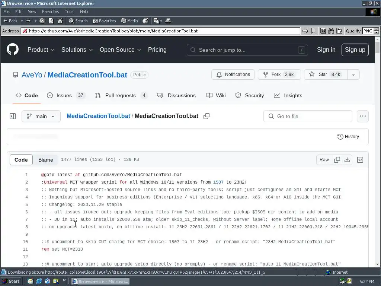Click the page vertical scrollbar thumb
The image size is (381, 286).
coord(377,47)
